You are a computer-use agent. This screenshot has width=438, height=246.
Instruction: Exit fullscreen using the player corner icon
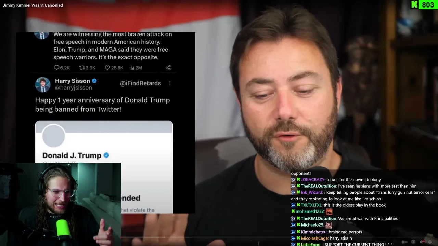click(x=430, y=242)
